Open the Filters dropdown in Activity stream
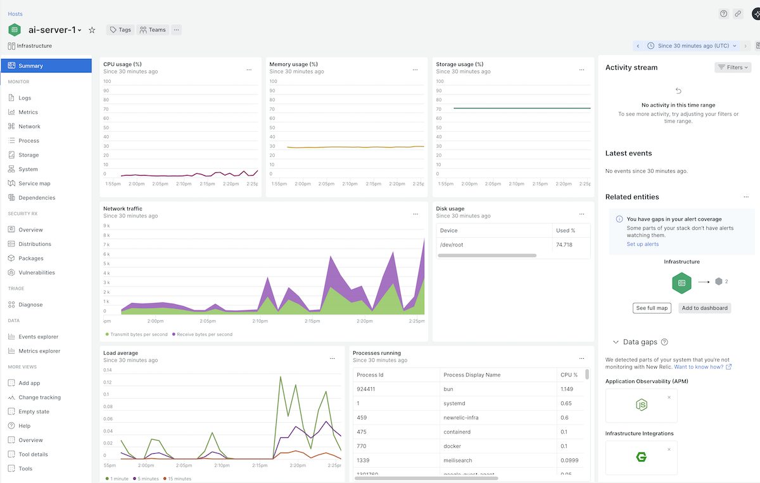 click(733, 67)
